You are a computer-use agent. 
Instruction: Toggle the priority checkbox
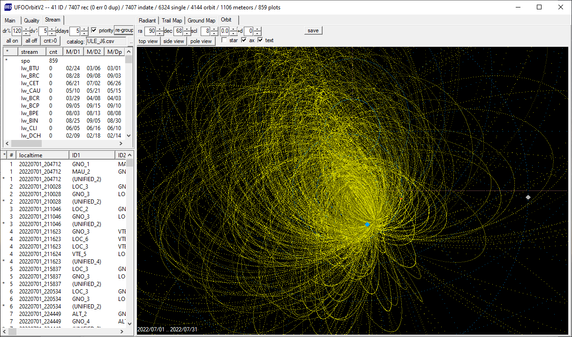pos(94,30)
